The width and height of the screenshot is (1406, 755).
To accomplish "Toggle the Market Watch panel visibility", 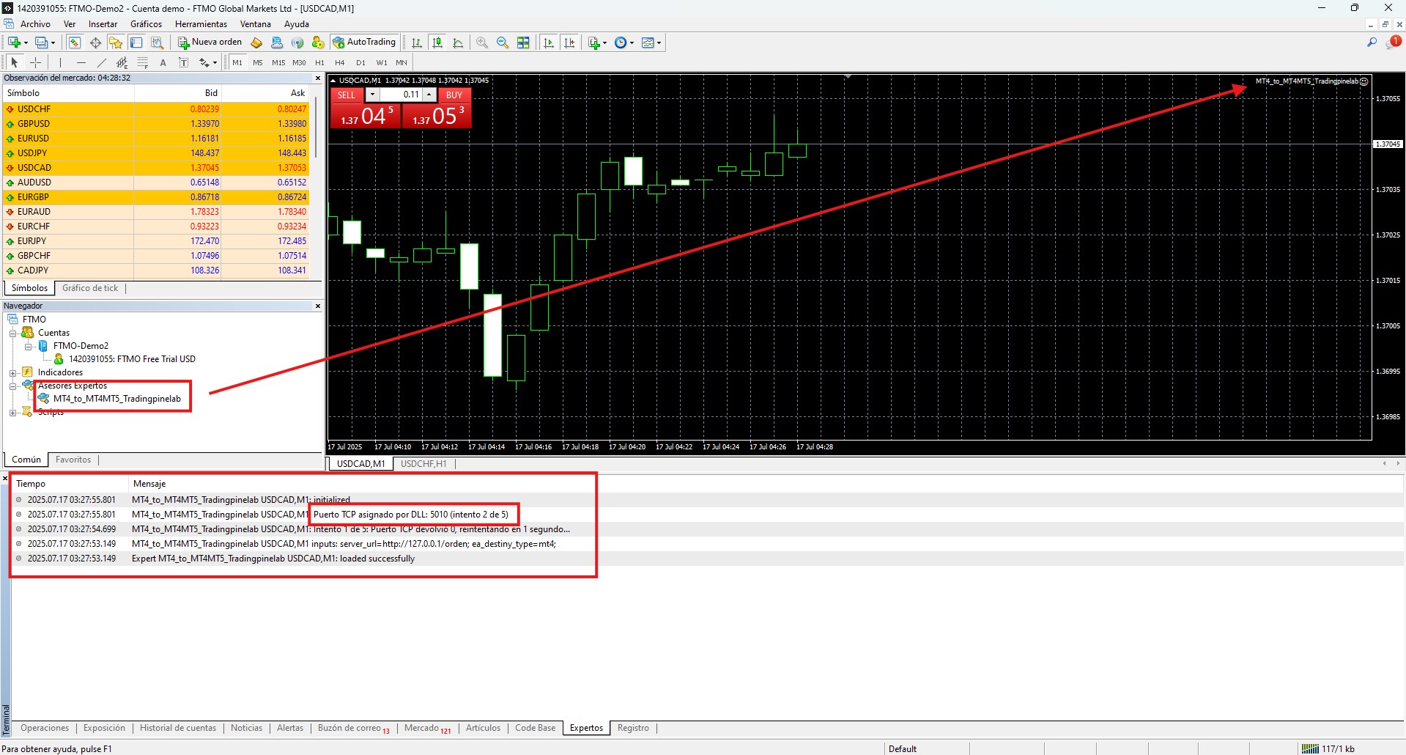I will pos(74,42).
